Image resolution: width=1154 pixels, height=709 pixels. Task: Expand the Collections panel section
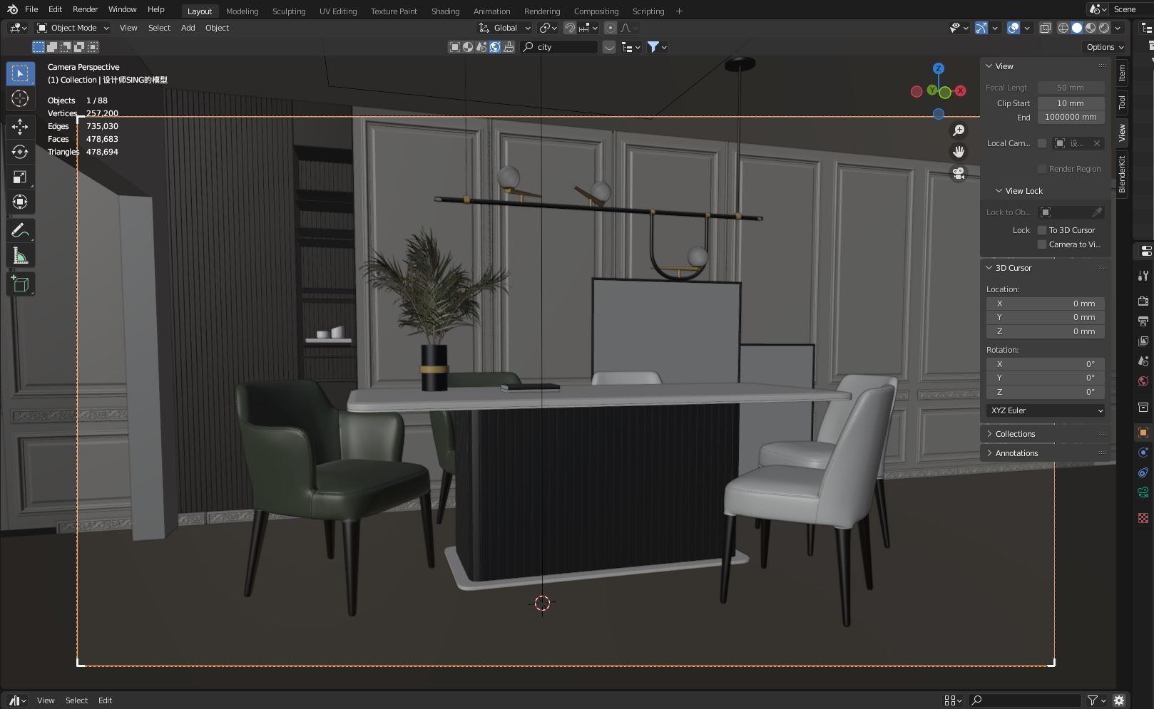(1015, 433)
